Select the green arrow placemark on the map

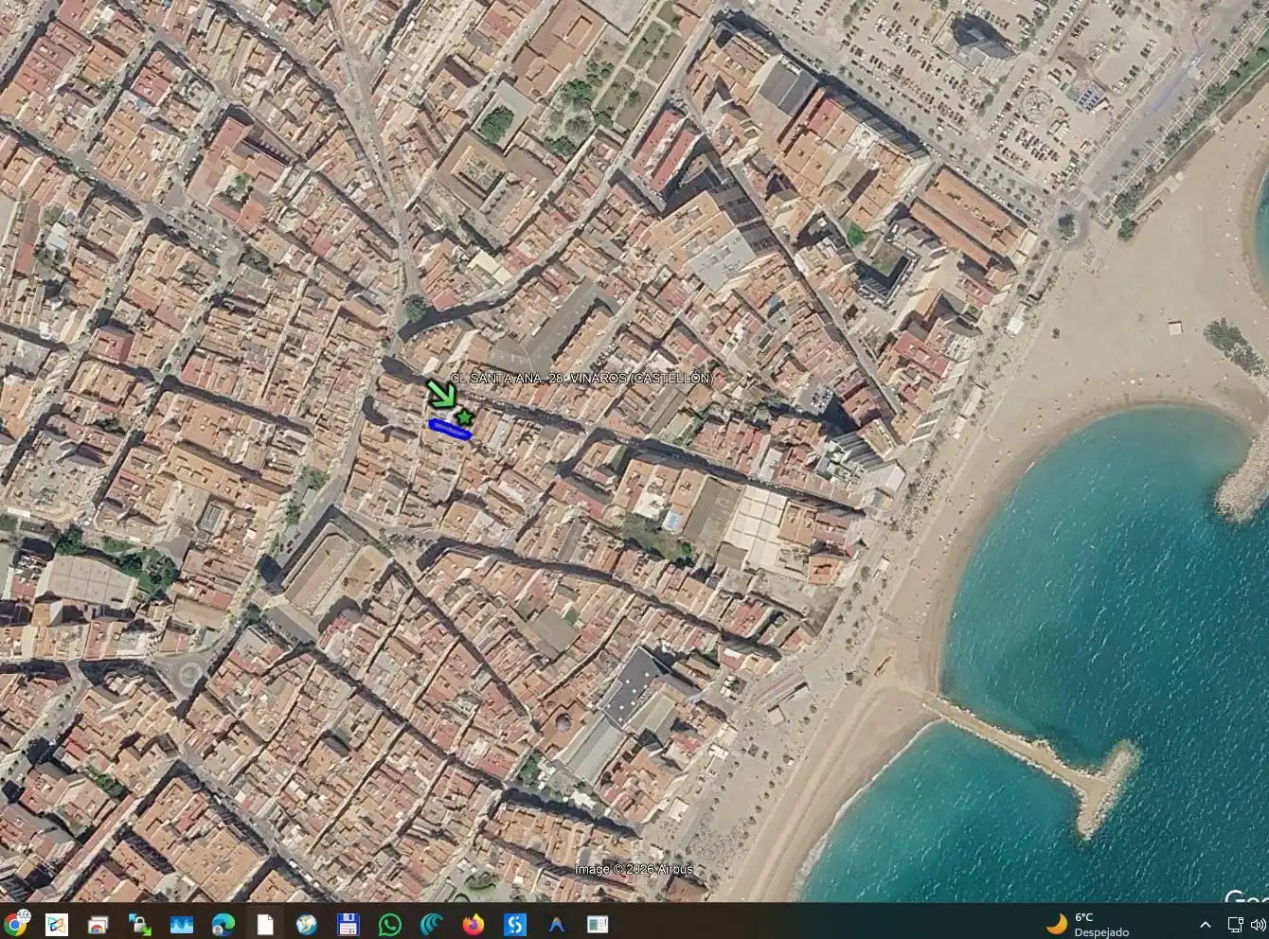click(441, 393)
